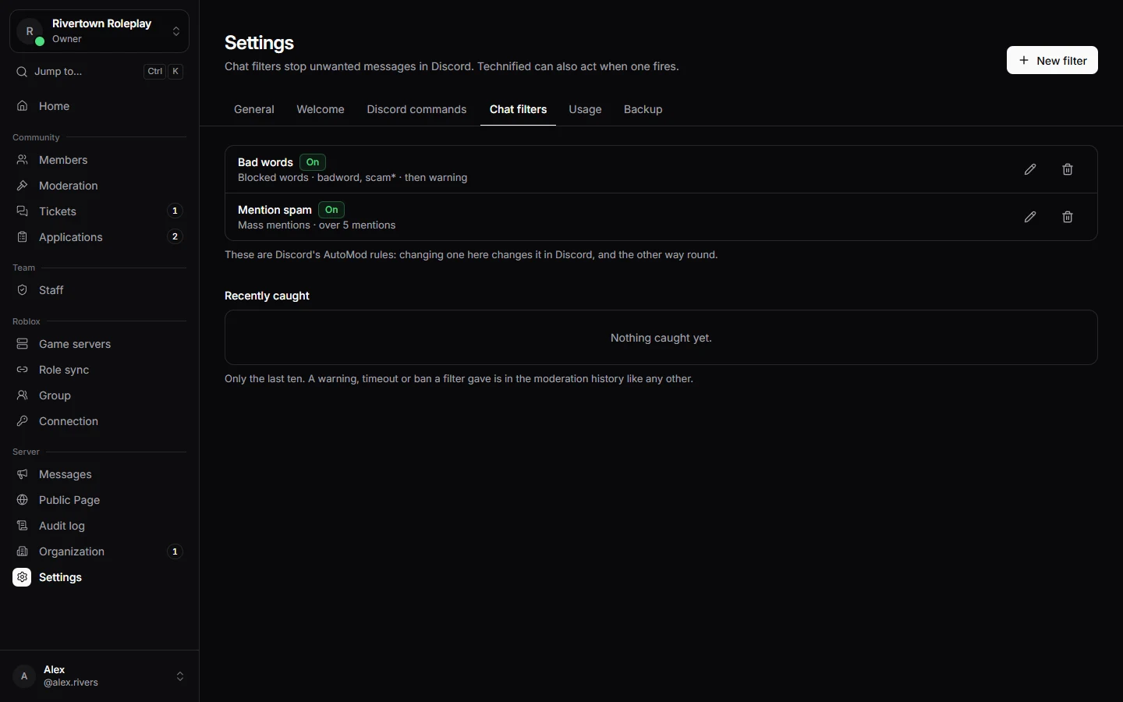This screenshot has width=1123, height=702.
Task: Switch to the Welcome tab
Action: point(321,109)
